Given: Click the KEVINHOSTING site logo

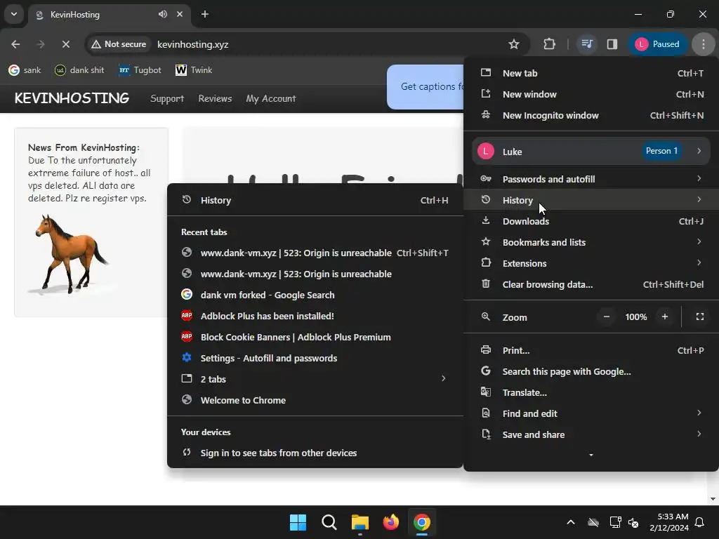Looking at the screenshot, I should tap(72, 98).
